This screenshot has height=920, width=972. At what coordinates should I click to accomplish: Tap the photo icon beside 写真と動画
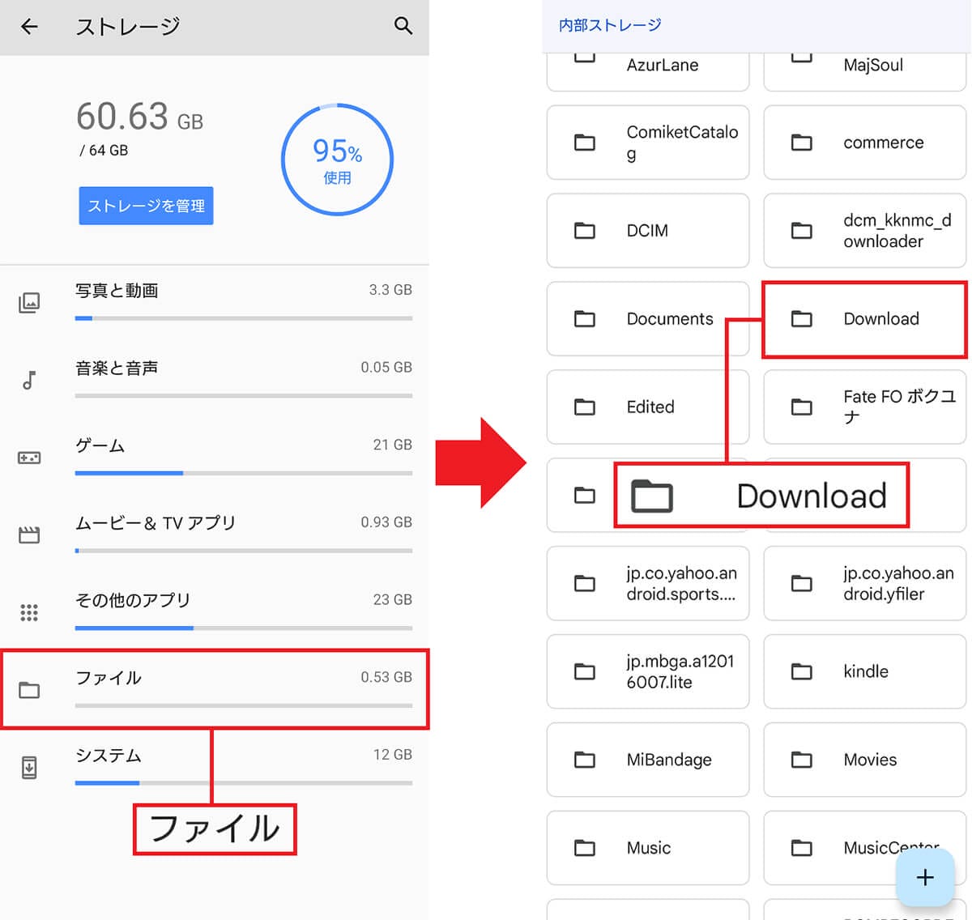tap(29, 303)
